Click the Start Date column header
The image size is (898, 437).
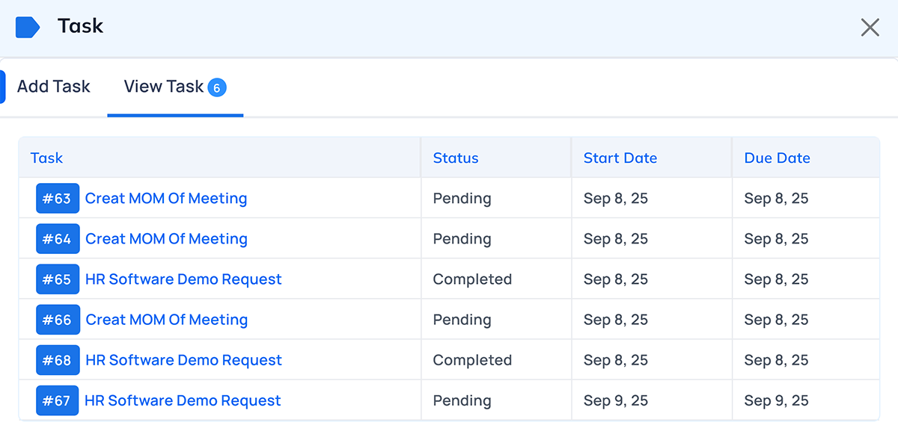(620, 158)
